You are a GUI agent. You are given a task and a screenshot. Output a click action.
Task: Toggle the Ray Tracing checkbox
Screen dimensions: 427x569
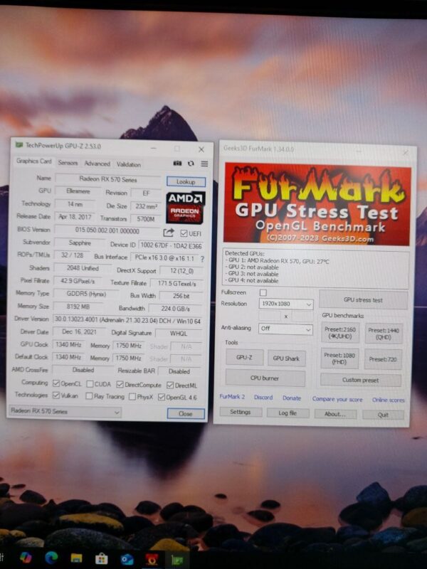point(89,396)
